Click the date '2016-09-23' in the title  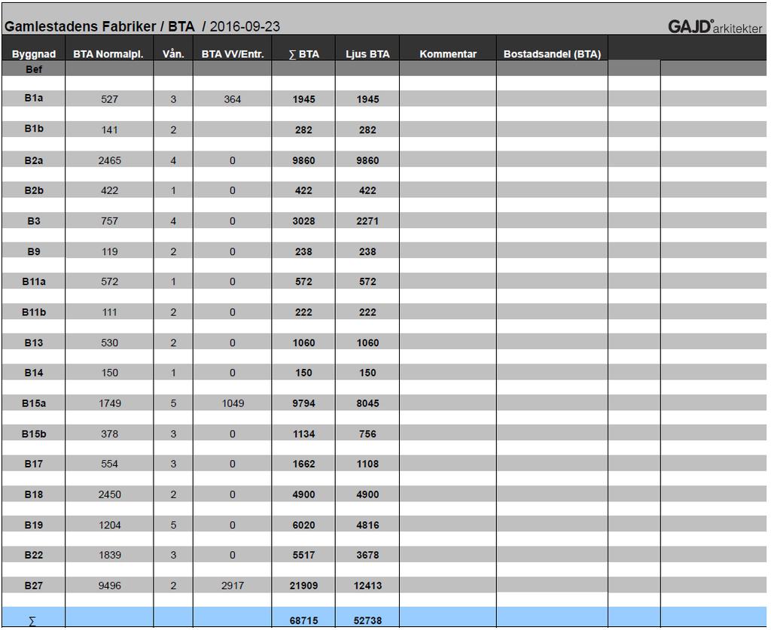[245, 26]
